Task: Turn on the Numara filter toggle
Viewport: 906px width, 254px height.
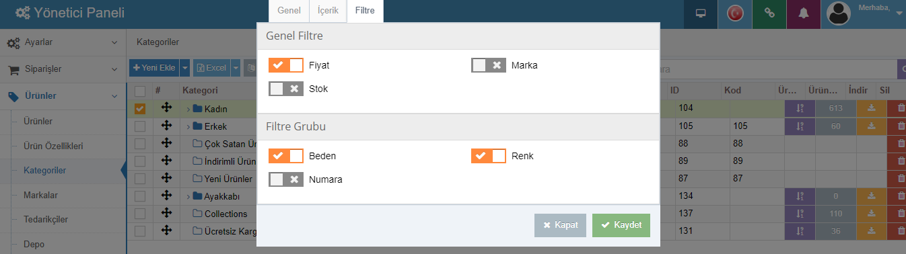Action: [x=286, y=179]
